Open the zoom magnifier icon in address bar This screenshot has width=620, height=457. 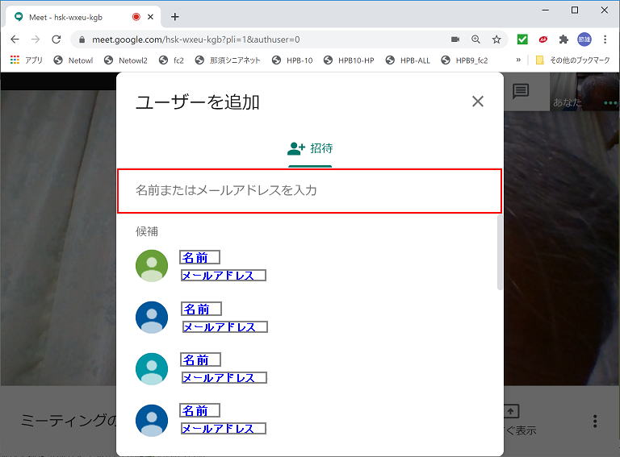pyautogui.click(x=475, y=39)
